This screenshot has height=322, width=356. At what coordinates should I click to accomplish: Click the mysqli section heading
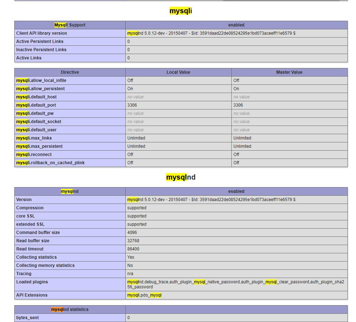(x=181, y=11)
